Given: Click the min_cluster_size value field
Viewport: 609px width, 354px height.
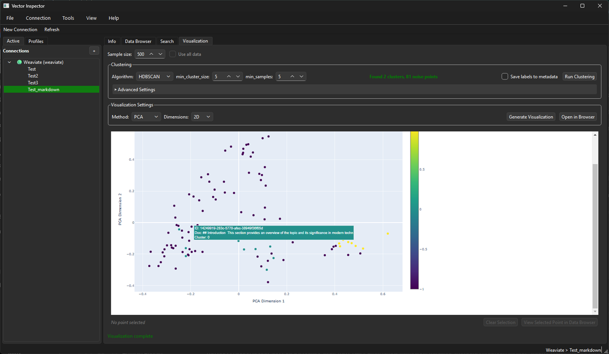Looking at the screenshot, I should [218, 77].
